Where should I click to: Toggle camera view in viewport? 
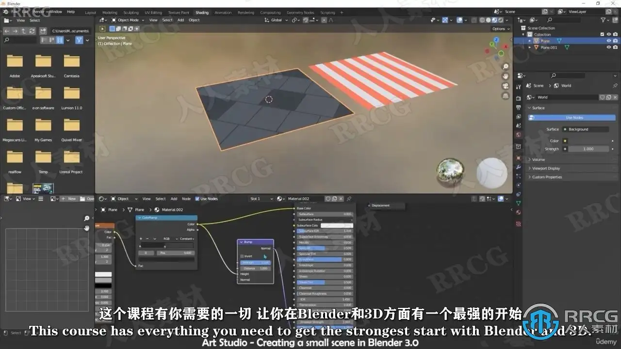(x=506, y=86)
